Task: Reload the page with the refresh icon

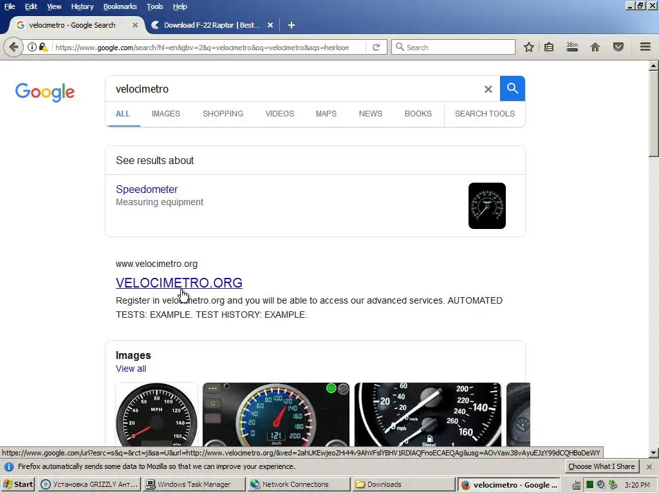Action: coord(376,47)
